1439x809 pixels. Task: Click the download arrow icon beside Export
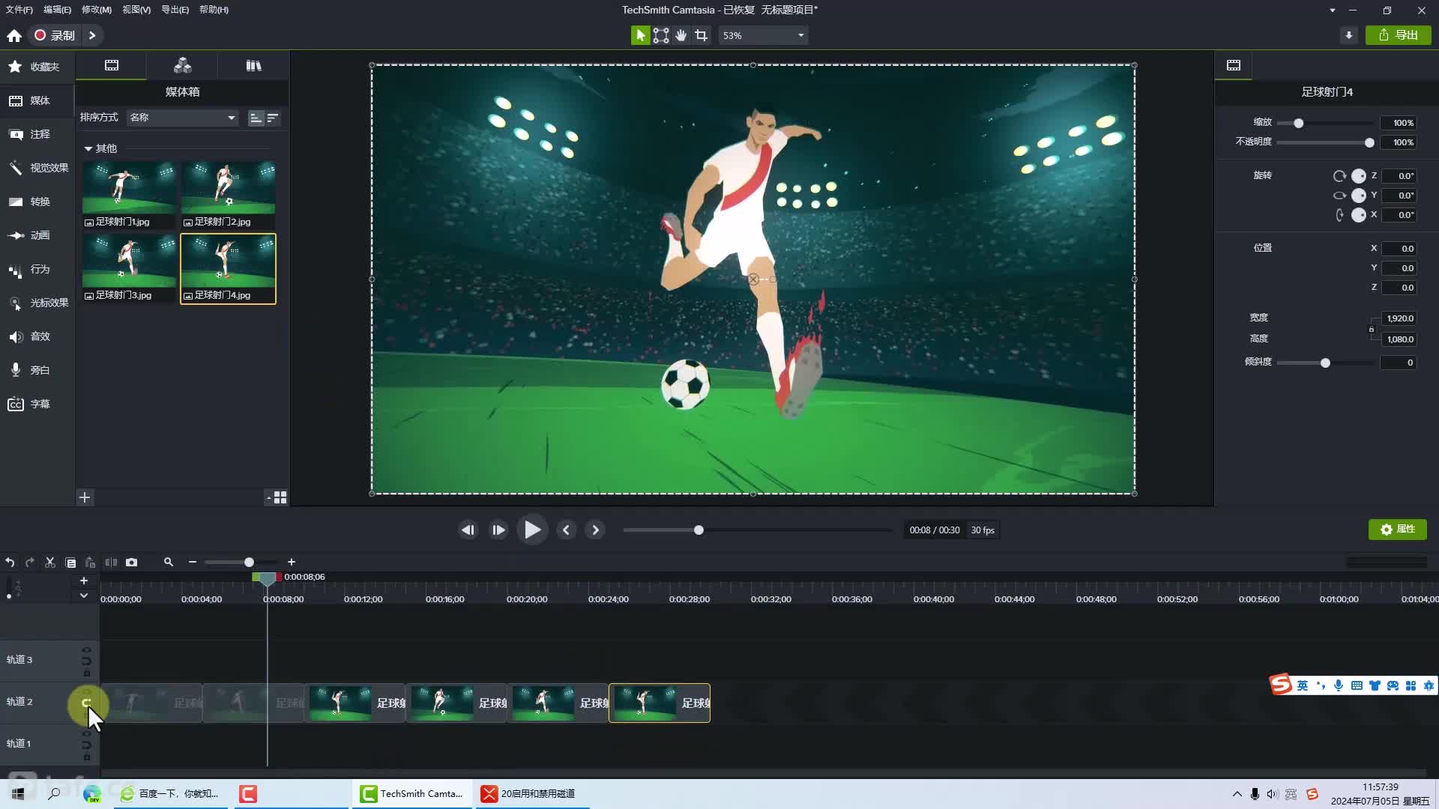[1349, 35]
